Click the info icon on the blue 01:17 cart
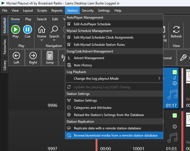This screenshot has width=190, height=151. 175,83
